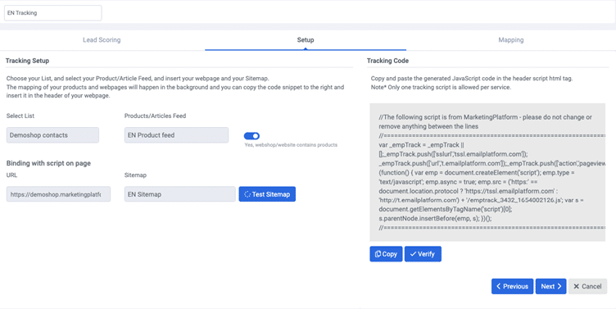The width and height of the screenshot is (616, 309).
Task: Click the Tracking Setup heading
Action: click(27, 61)
